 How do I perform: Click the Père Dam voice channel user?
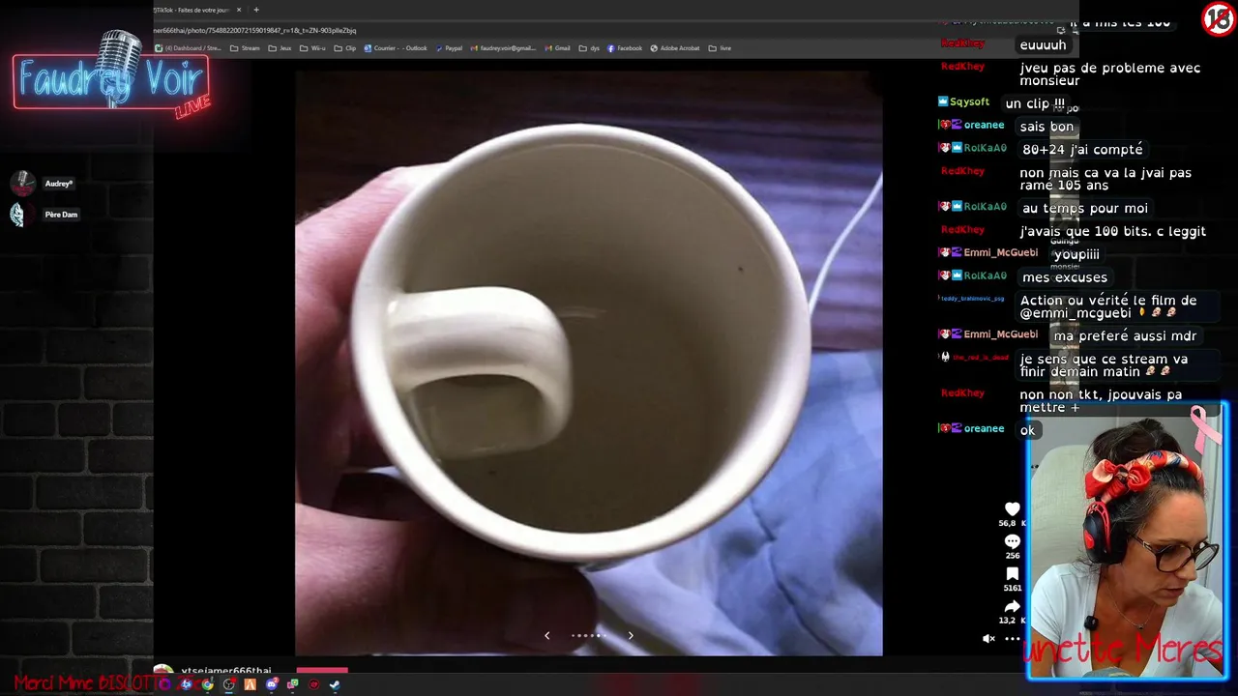(x=61, y=215)
